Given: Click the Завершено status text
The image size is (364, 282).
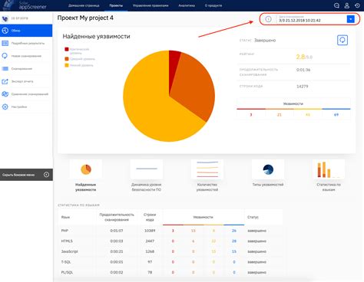Looking at the screenshot, I should (x=265, y=41).
